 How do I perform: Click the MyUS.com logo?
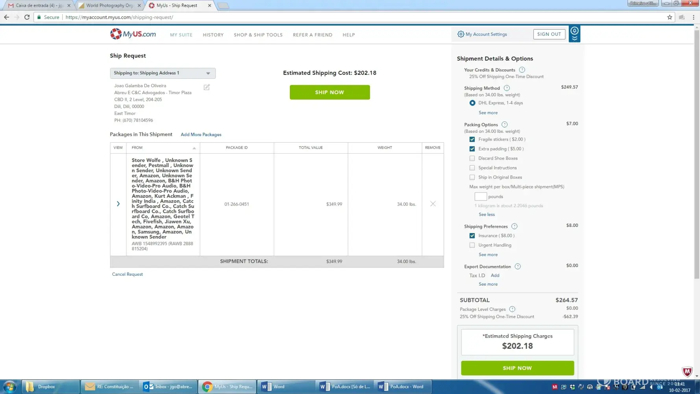coord(133,34)
